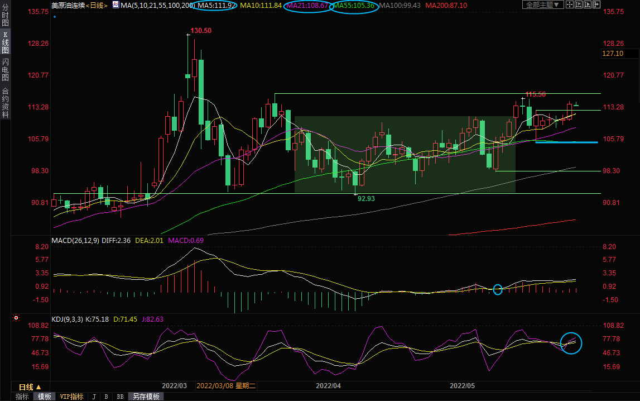Select the 合约资料 side tab
640x401 pixels.
(5, 102)
